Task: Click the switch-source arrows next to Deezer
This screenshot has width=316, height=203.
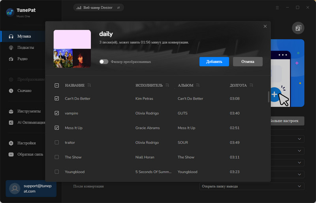Action: pyautogui.click(x=118, y=8)
